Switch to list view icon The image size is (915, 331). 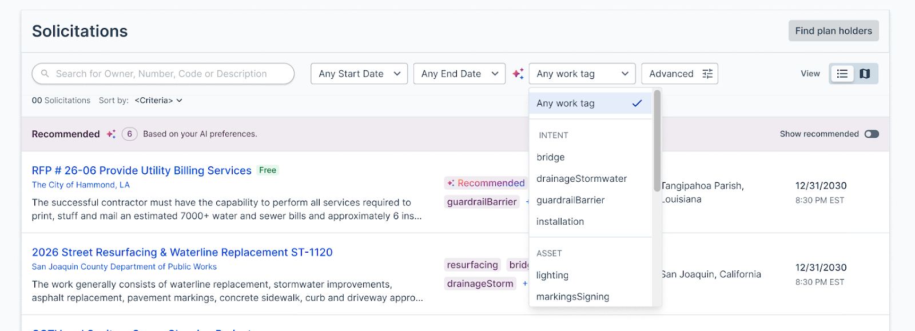(842, 74)
